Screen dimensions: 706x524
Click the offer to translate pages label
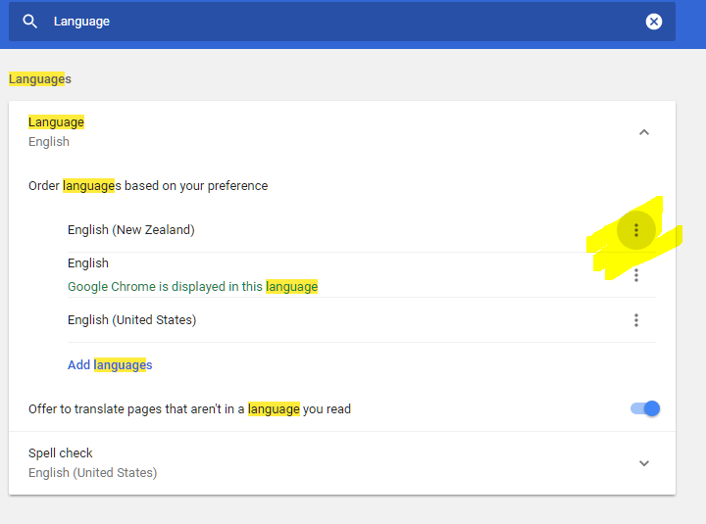(189, 408)
